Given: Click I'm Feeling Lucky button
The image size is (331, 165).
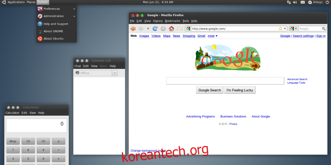Looking at the screenshot, I should pos(240,90).
